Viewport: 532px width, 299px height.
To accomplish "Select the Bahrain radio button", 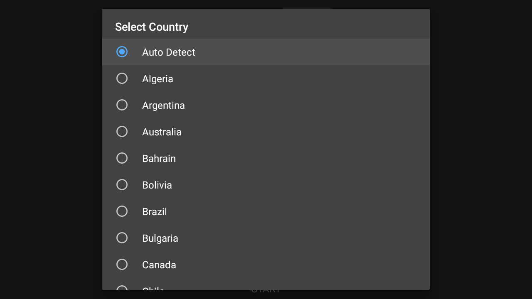I will 122,158.
